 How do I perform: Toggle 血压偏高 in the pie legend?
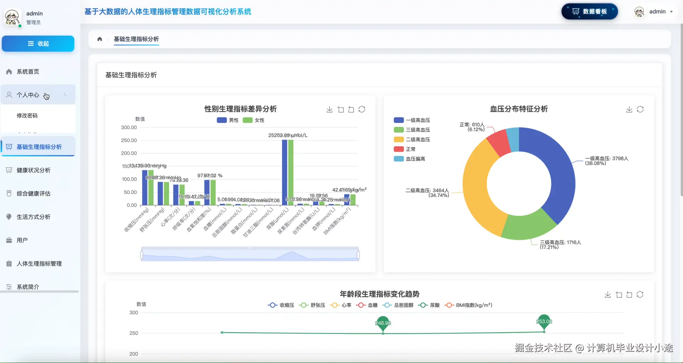tap(409, 159)
